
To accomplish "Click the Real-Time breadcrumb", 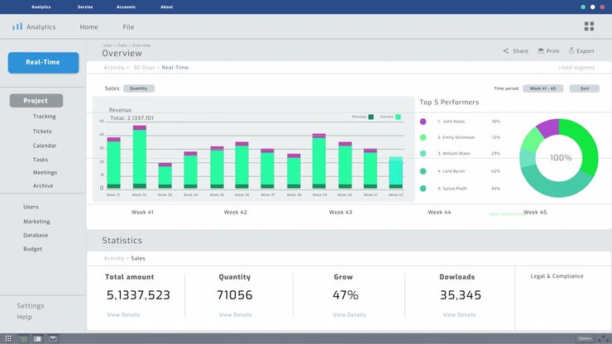I will (175, 68).
